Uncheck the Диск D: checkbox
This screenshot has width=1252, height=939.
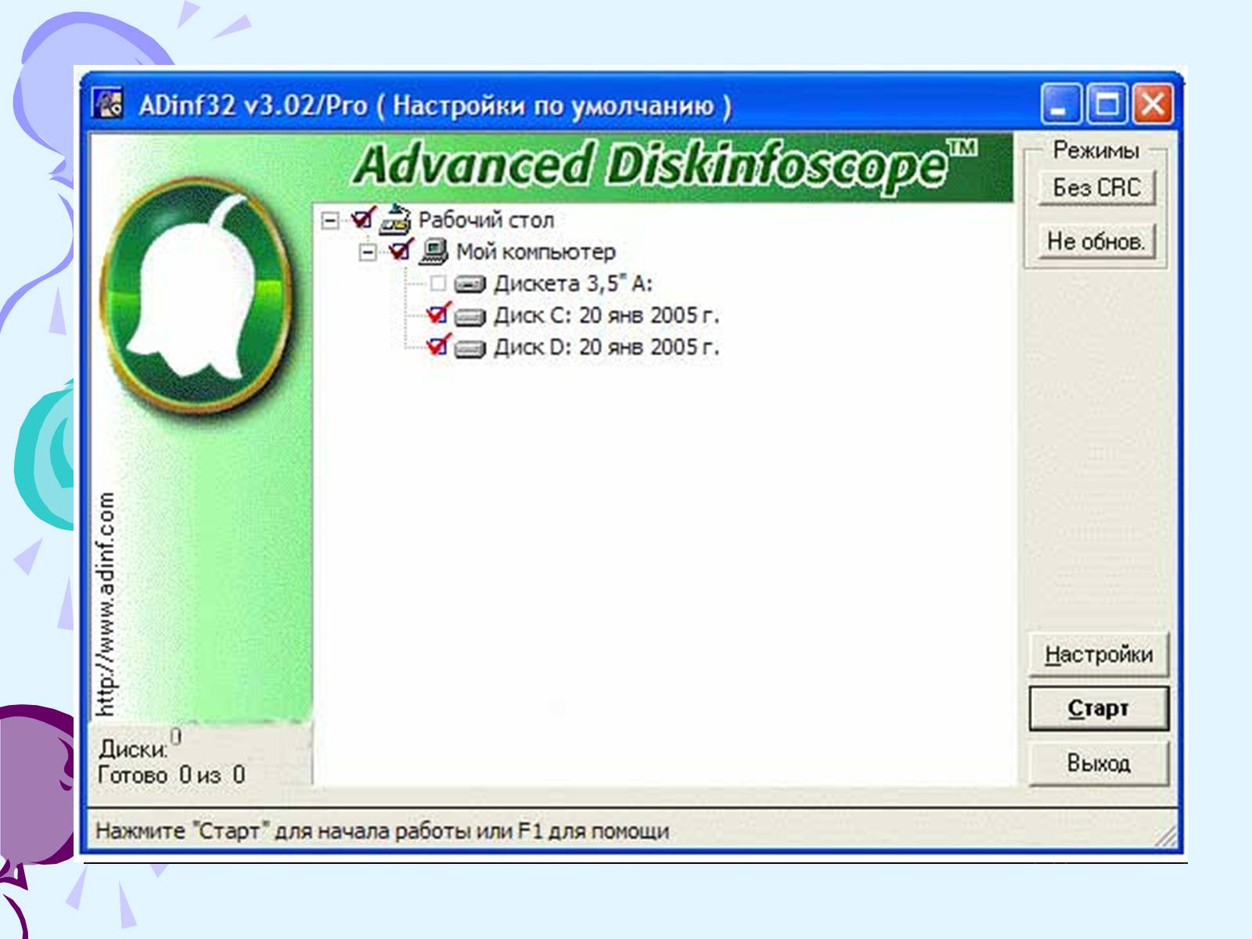coord(437,345)
